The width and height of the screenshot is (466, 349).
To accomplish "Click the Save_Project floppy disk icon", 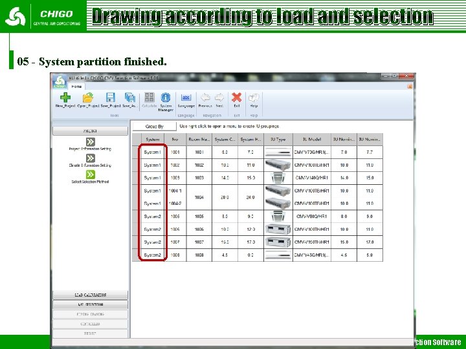I will pyautogui.click(x=111, y=98).
